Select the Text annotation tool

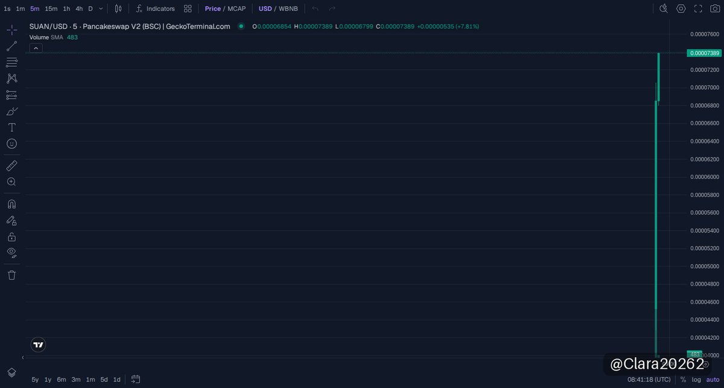[x=11, y=127]
